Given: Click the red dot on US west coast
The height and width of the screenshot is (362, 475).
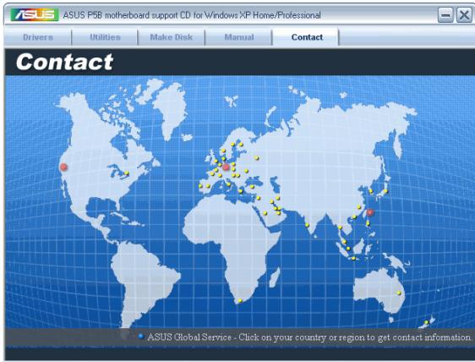Looking at the screenshot, I should coord(63,167).
